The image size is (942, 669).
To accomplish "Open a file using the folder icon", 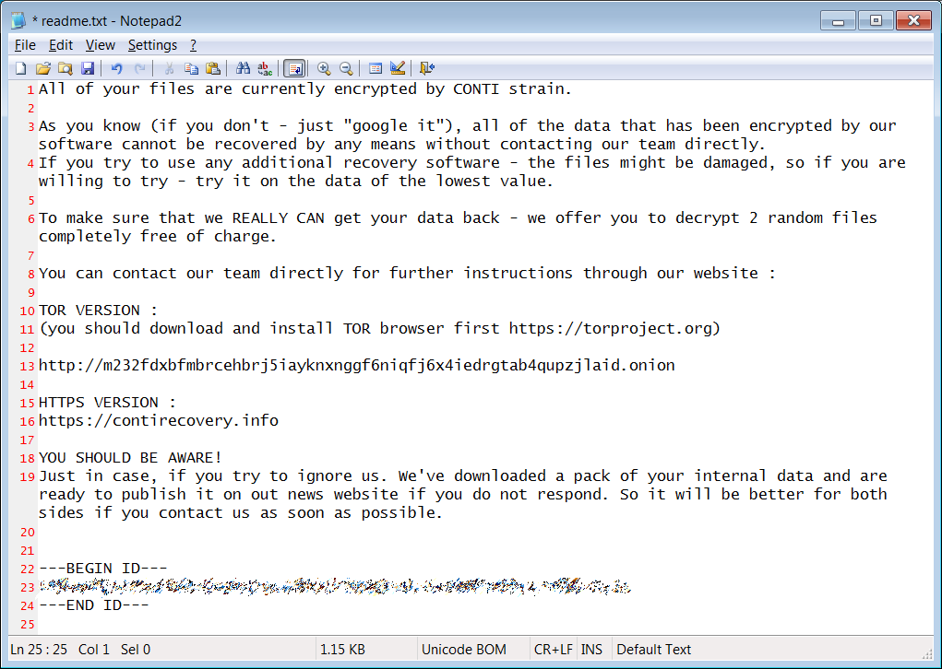I will coord(42,68).
